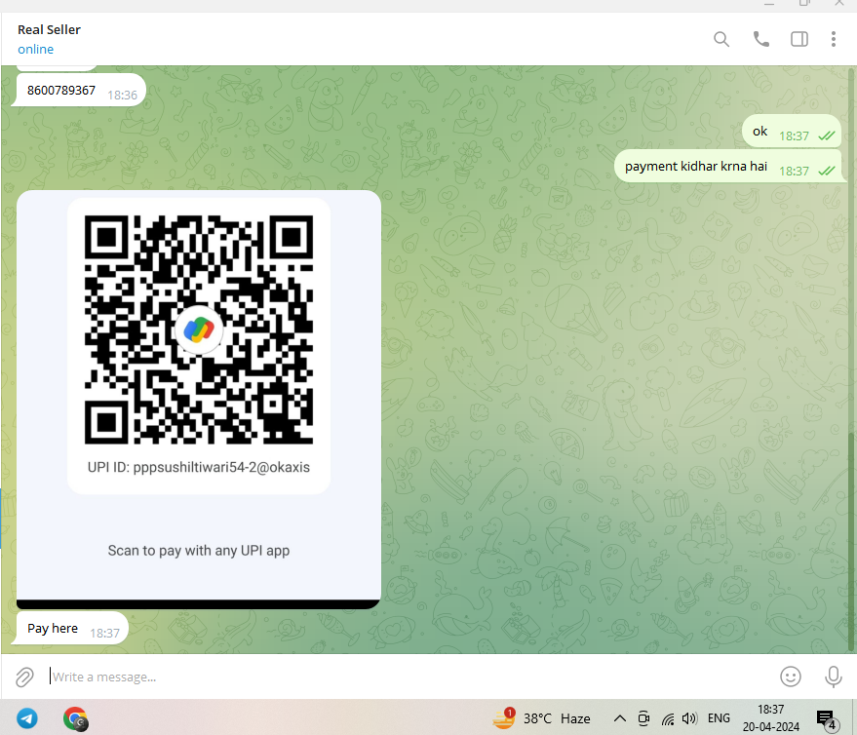Record a voice message with microphone icon

click(833, 677)
